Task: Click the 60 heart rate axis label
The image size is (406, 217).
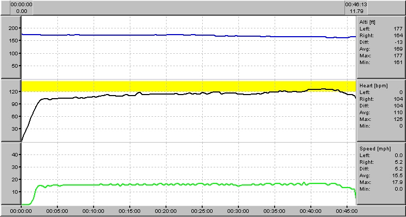Action: [x=14, y=116]
